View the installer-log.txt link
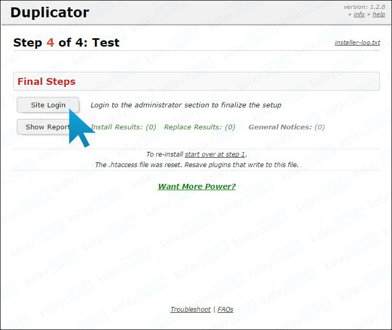This screenshot has height=330, width=392. (x=357, y=42)
